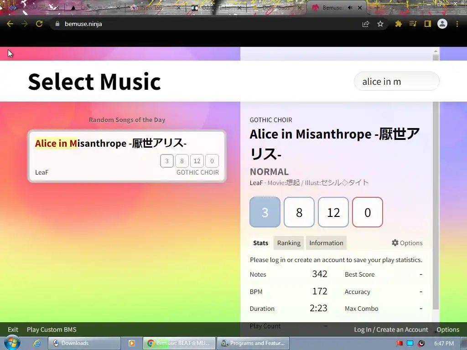Click the address bar URL bemuse.ninja

click(x=83, y=24)
